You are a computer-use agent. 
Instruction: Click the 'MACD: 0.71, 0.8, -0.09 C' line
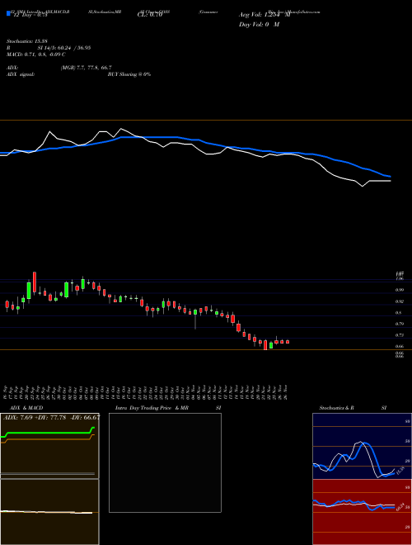click(35, 54)
